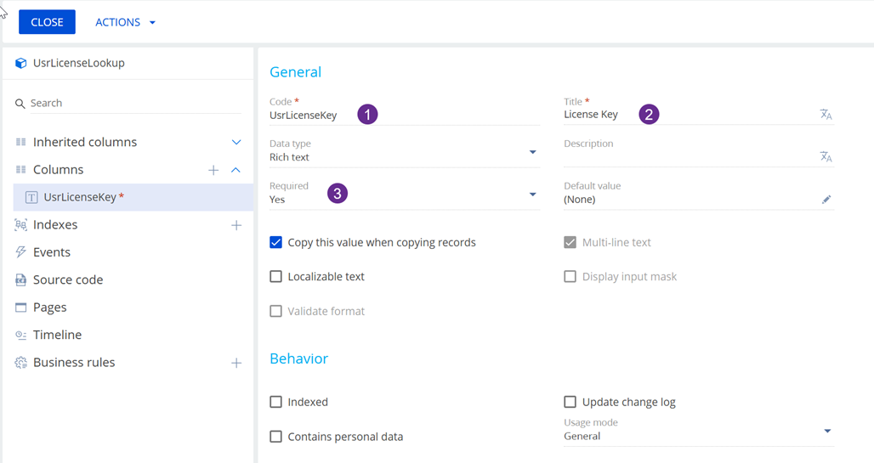Click the search magnifier icon

click(20, 104)
